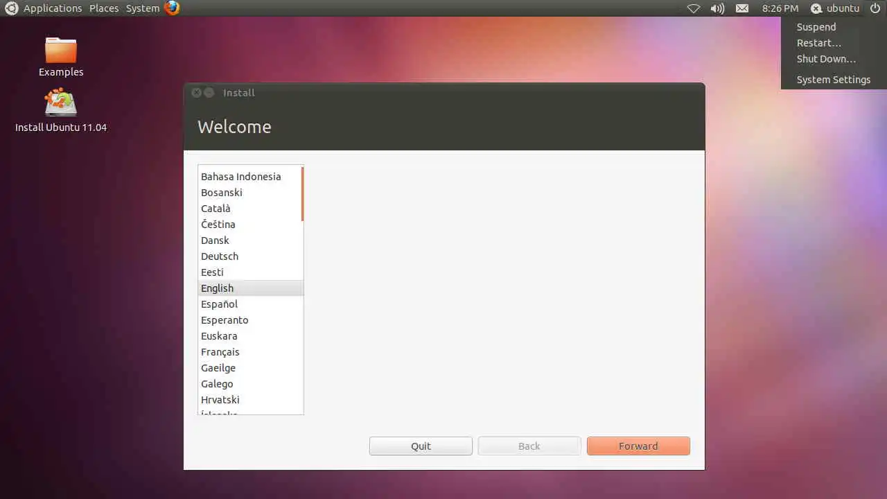Select Galego language
Viewport: 887px width, 499px height.
[249, 384]
